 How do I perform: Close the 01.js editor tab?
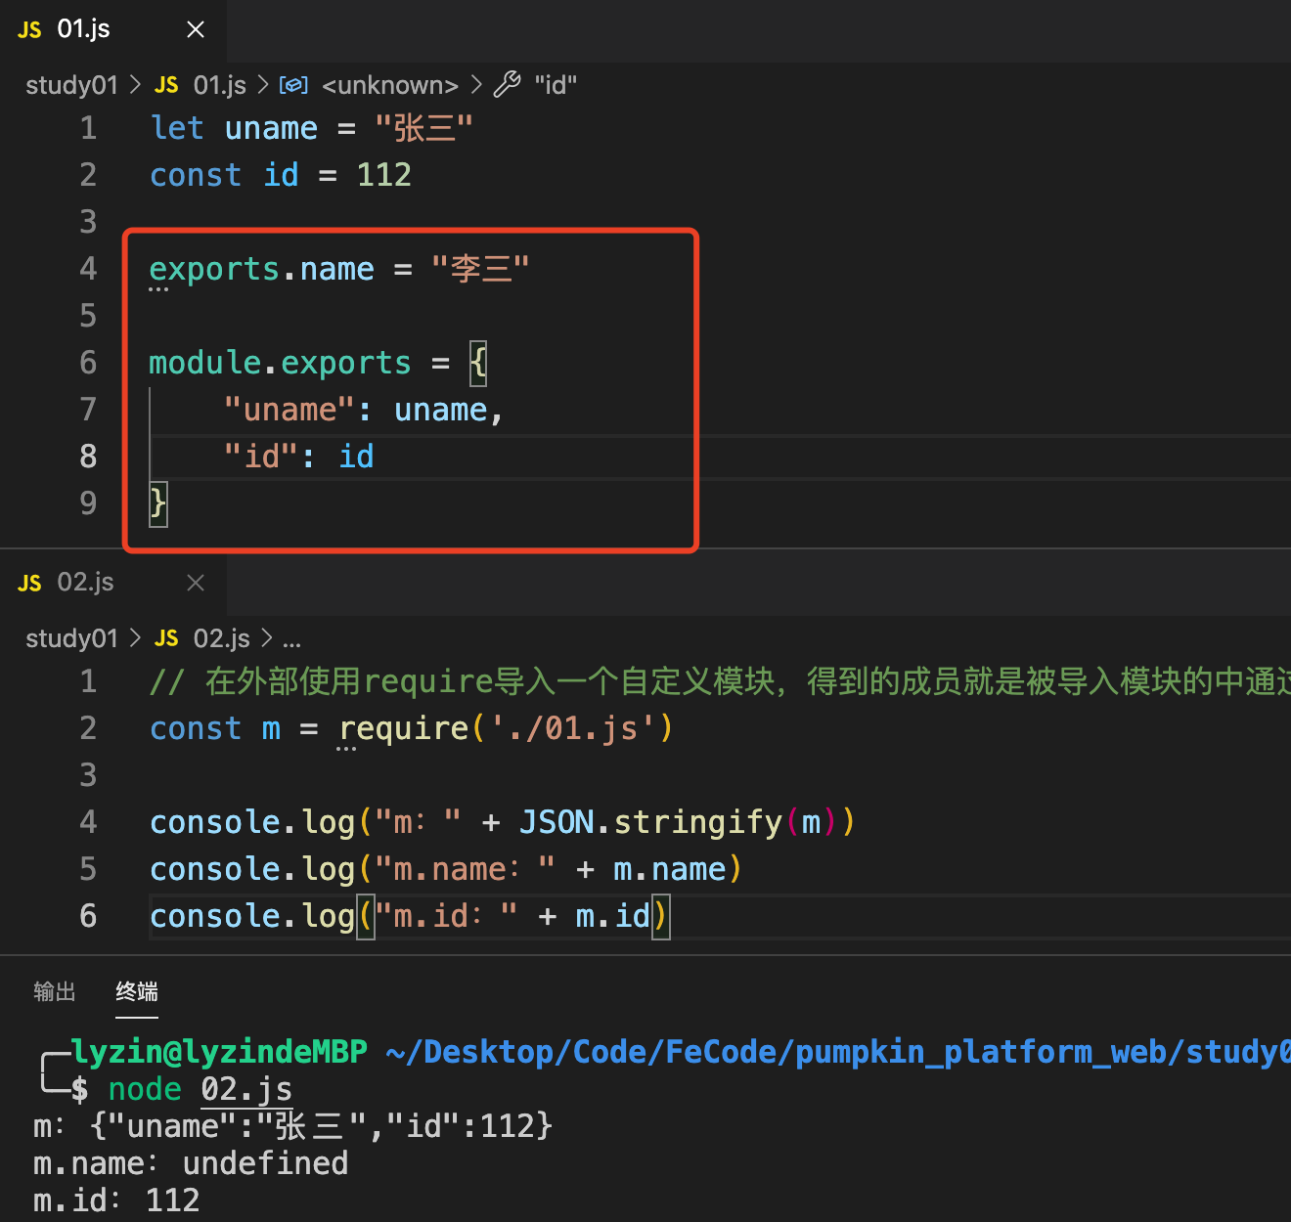(196, 29)
